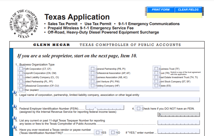Click the legal name of entity field
This screenshot has width=214, height=136.
109,100
